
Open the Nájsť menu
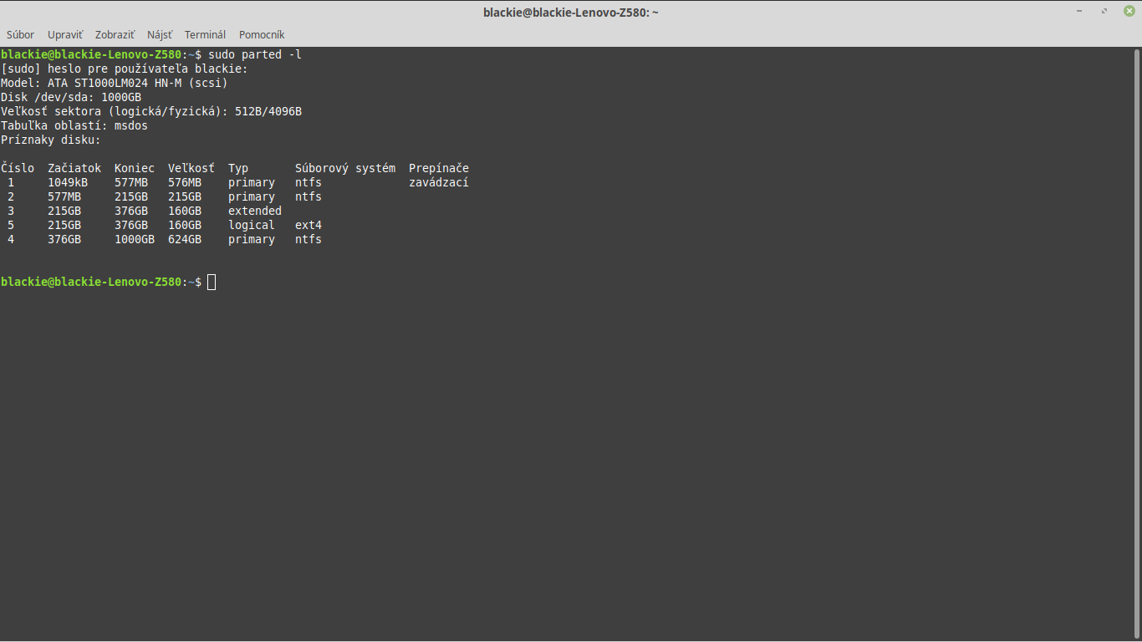tap(160, 34)
